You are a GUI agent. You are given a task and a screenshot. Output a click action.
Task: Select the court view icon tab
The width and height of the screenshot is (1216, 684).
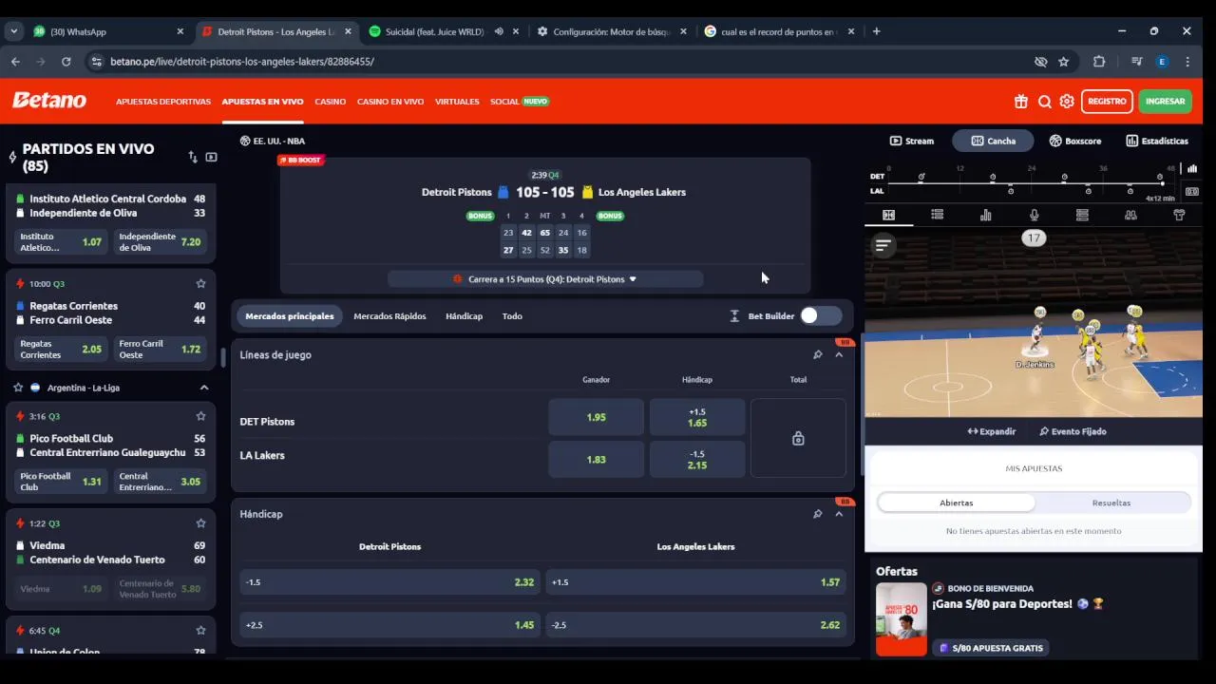[x=888, y=215]
